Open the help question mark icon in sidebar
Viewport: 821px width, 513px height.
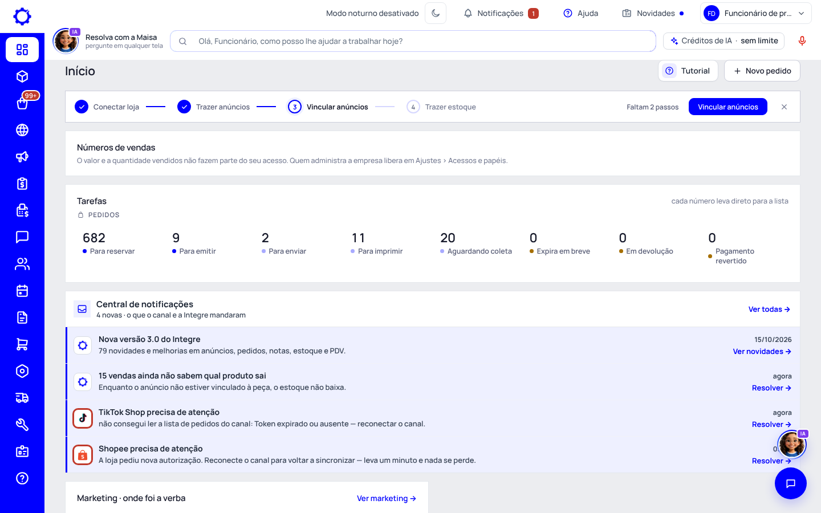(22, 478)
